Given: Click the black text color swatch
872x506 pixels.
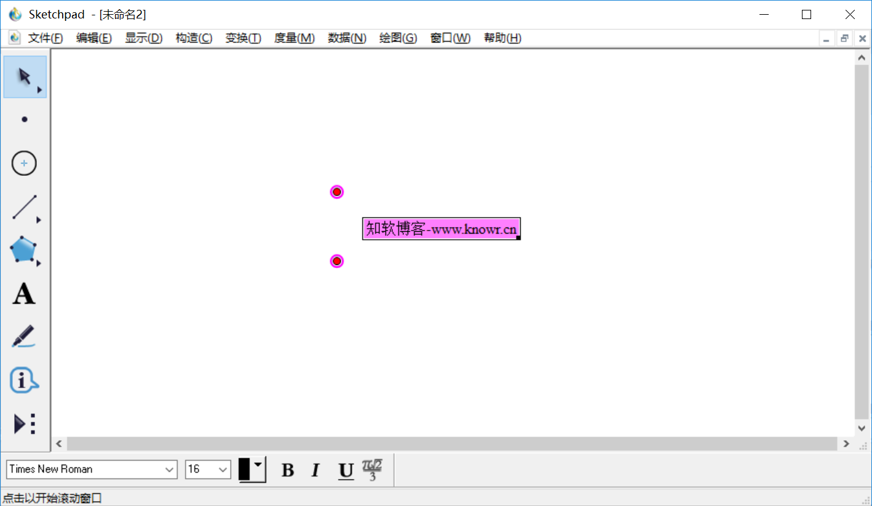Looking at the screenshot, I should pos(245,470).
